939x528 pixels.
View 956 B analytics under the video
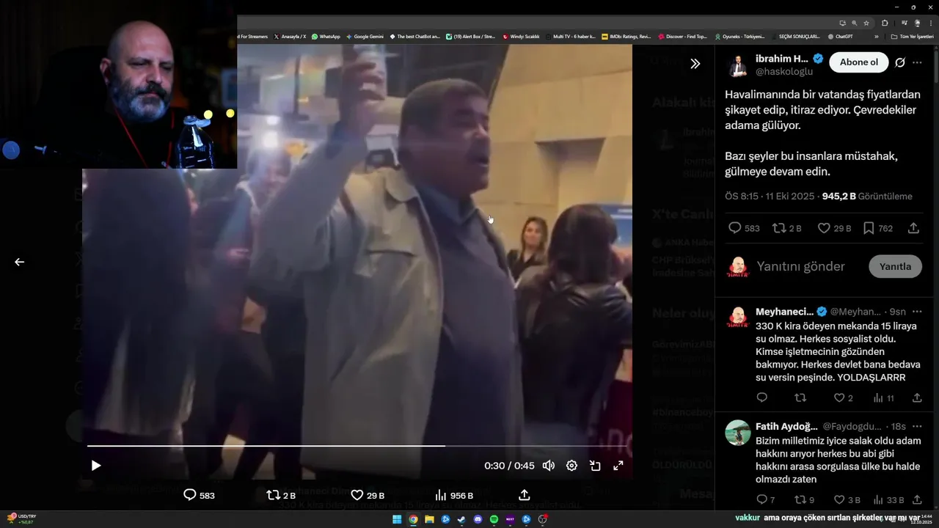click(x=454, y=495)
